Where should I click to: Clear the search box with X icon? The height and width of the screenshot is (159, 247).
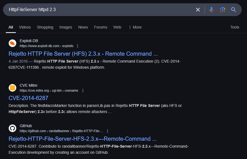click(x=198, y=10)
